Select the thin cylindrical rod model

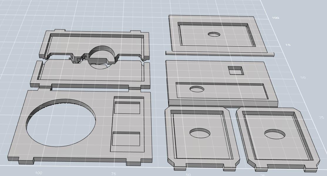[220, 54]
